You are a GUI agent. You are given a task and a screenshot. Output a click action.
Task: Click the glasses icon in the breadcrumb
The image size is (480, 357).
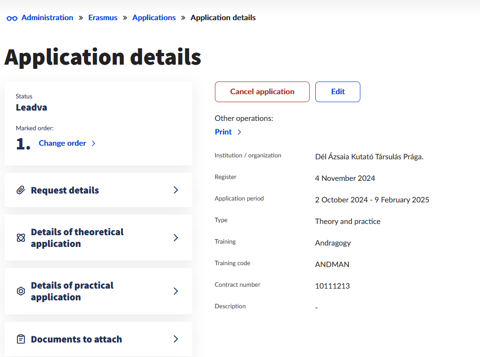[12, 18]
